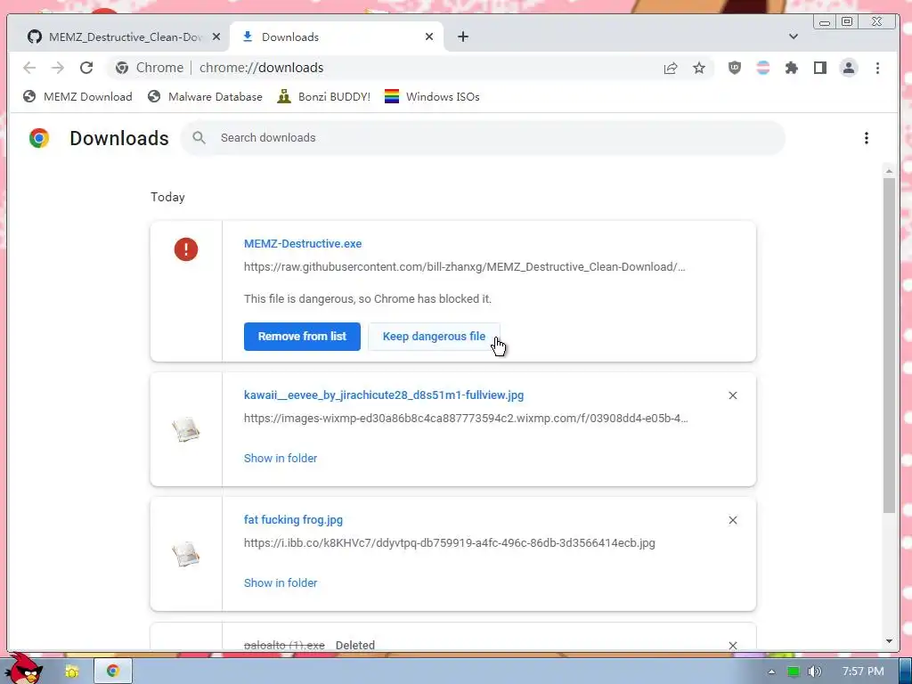Click the share page icon in address bar
The image size is (912, 684).
(671, 68)
